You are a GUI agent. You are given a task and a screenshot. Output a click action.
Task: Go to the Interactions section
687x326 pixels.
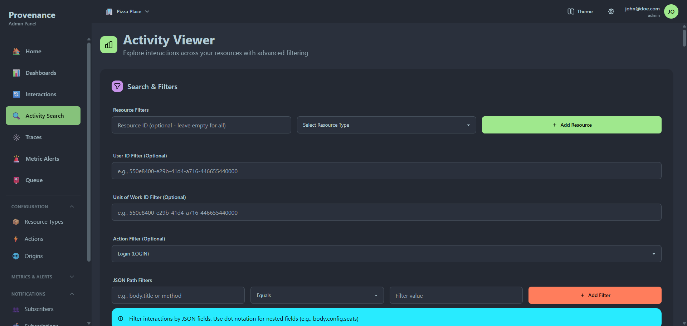[41, 94]
